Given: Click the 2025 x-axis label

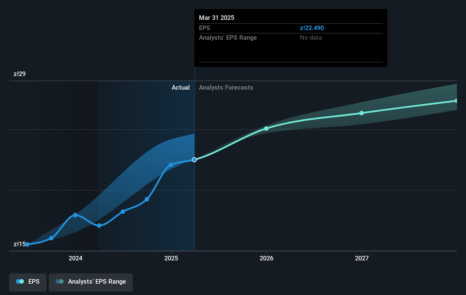Looking at the screenshot, I should pos(171,258).
